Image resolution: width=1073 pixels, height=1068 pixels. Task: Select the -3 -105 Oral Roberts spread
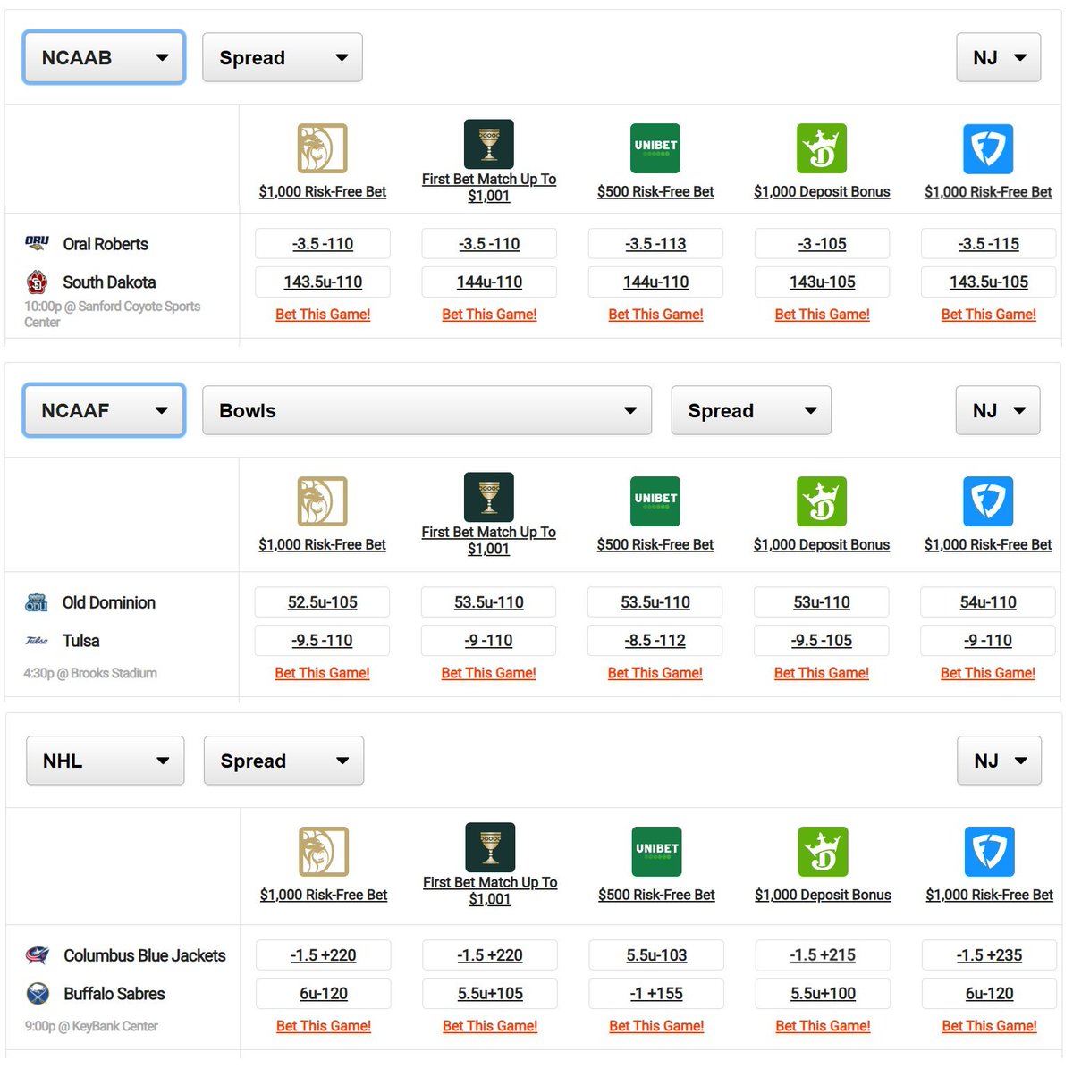(822, 244)
